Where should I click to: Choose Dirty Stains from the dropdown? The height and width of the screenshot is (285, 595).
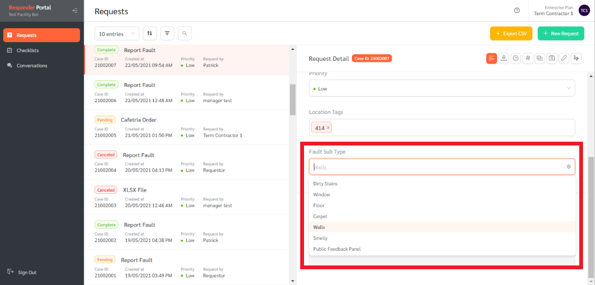[443, 183]
